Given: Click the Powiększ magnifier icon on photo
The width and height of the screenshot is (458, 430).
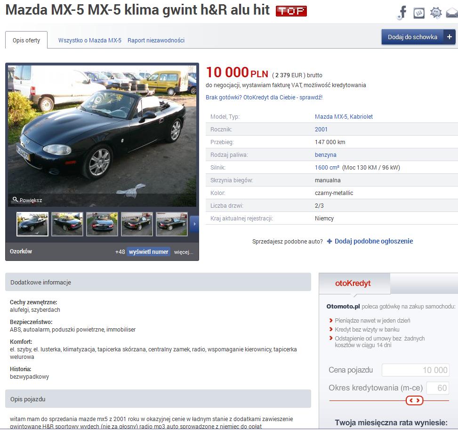Looking at the screenshot, I should click(x=15, y=199).
